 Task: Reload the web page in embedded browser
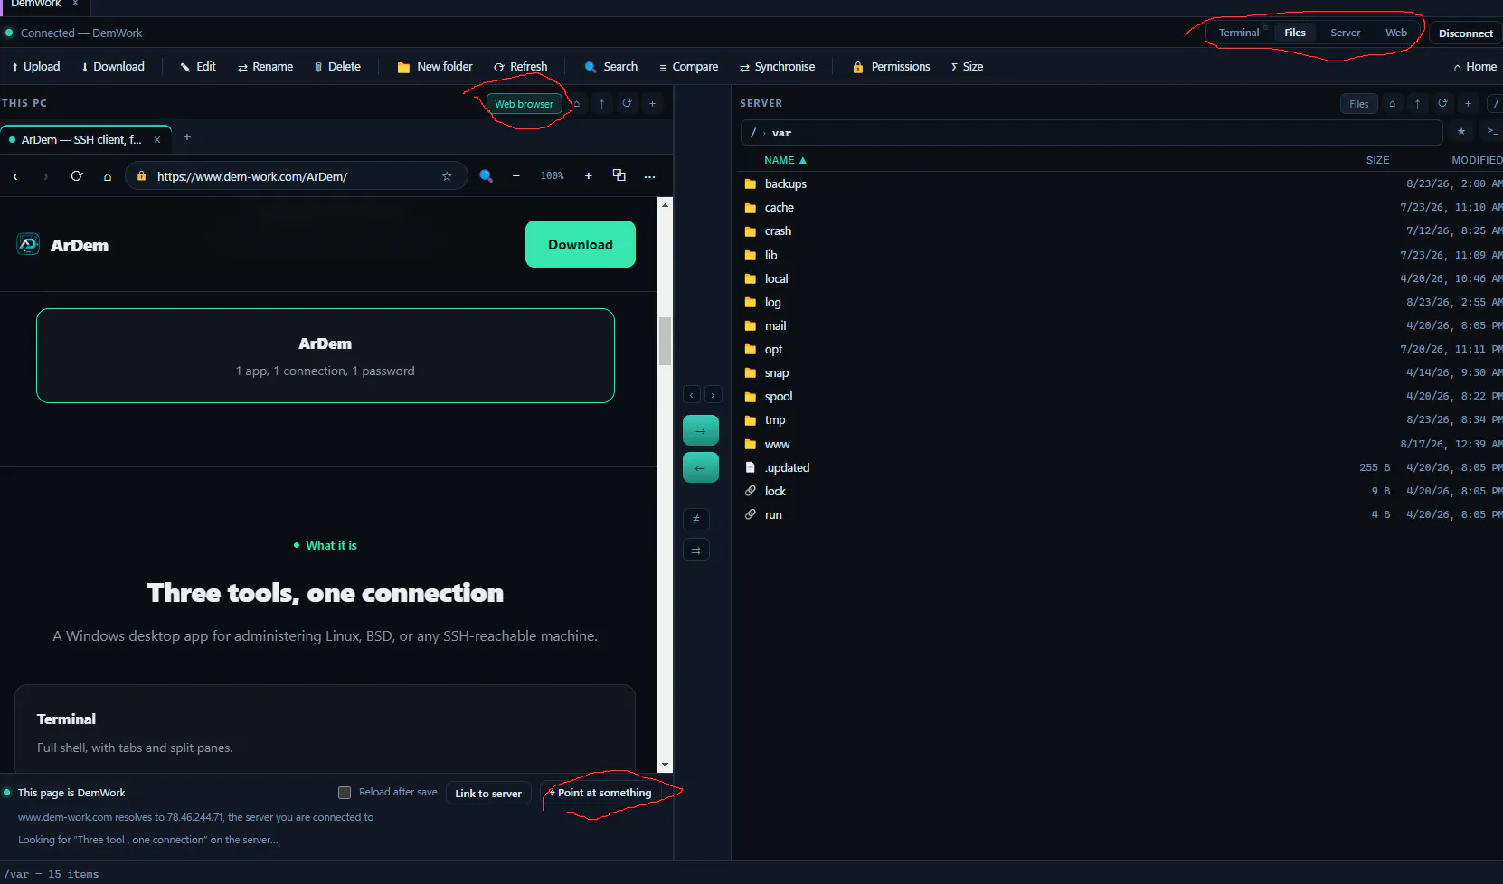[x=77, y=176]
